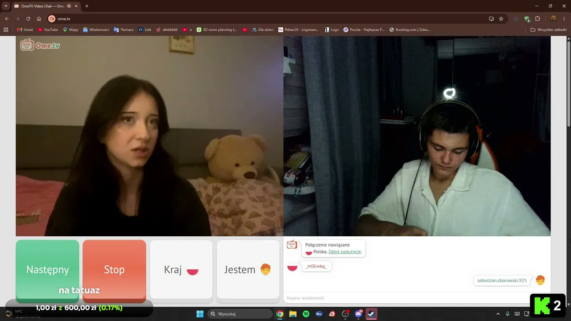Open the Booking.com bookmark
Image resolution: width=571 pixels, height=321 pixels.
point(410,30)
